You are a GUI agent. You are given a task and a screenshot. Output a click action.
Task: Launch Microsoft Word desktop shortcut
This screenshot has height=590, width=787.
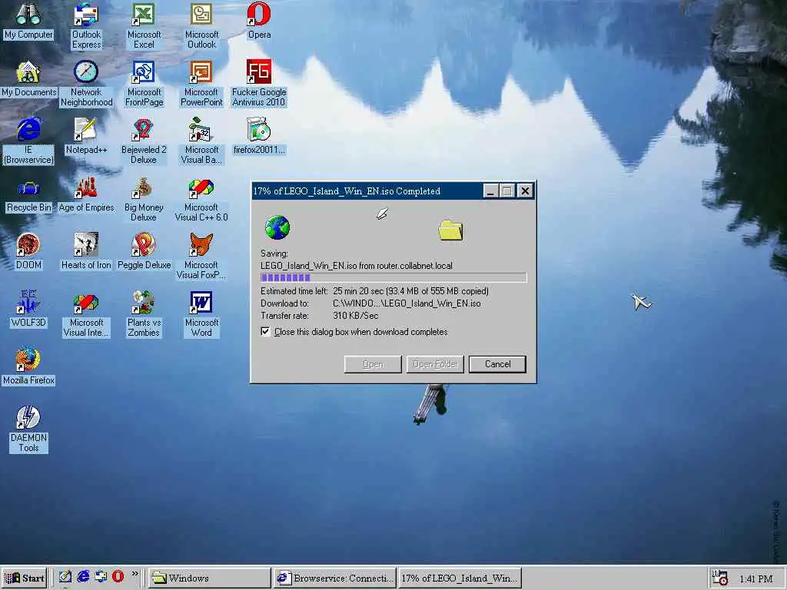(x=201, y=314)
